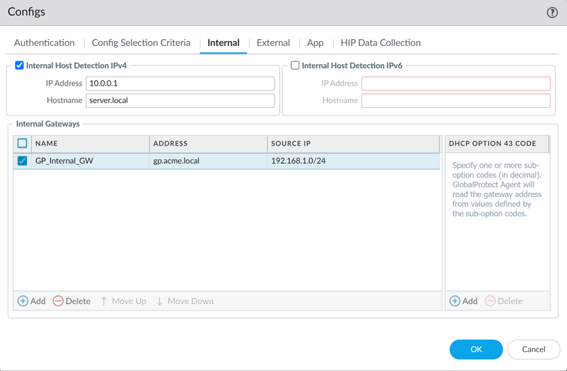Switch to the App tab

tap(315, 42)
